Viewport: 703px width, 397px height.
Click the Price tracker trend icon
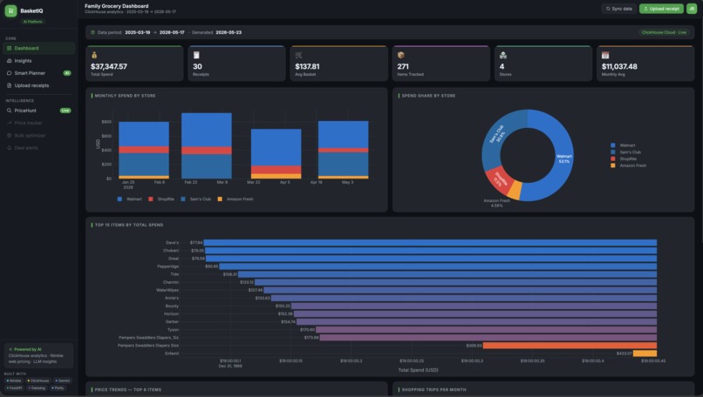pos(9,123)
